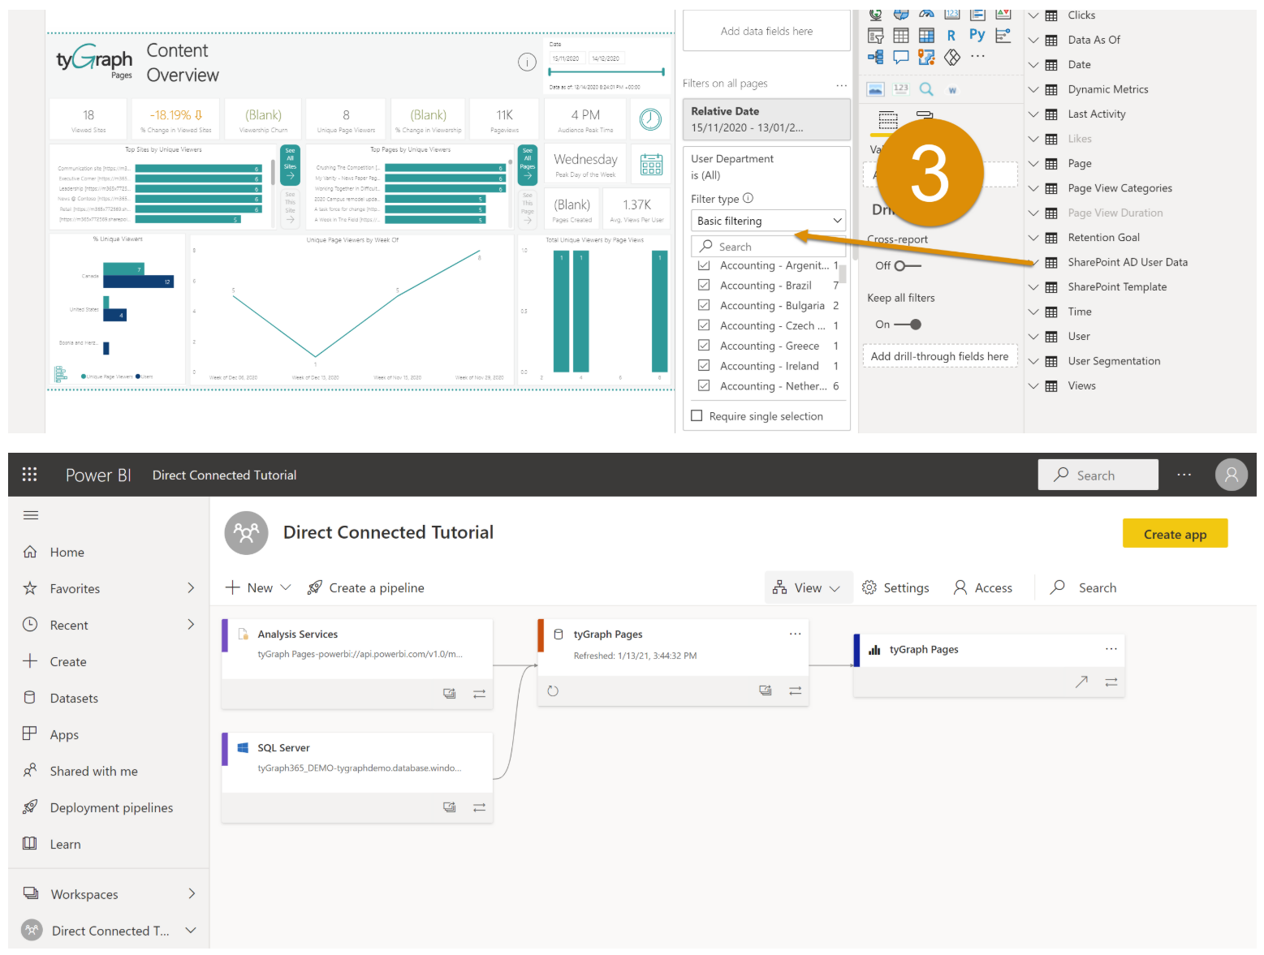
Task: Open Datasets in the left navigation
Action: [74, 698]
